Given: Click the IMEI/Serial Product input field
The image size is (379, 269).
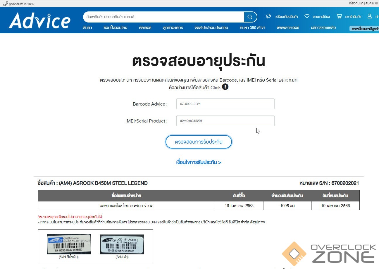Looking at the screenshot, I should (x=225, y=121).
